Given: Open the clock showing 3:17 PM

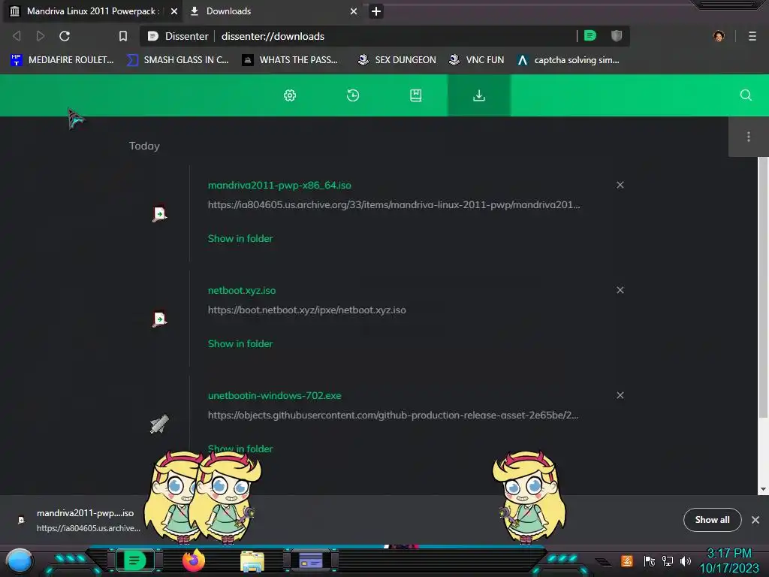Looking at the screenshot, I should (728, 560).
